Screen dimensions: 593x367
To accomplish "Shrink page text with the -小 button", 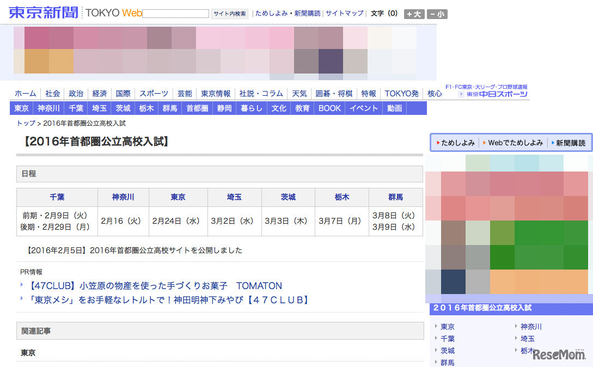I will click(438, 14).
